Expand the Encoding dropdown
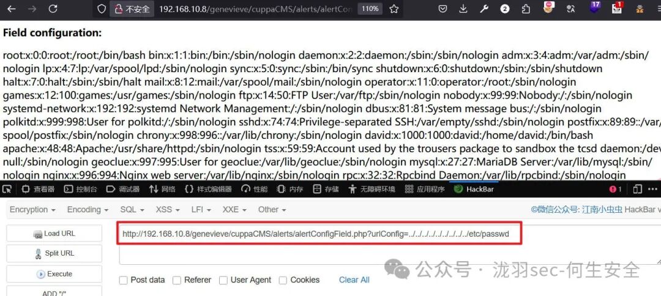 coord(88,210)
